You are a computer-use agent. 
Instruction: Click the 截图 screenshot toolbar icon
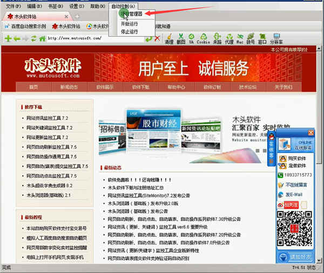[181, 39]
